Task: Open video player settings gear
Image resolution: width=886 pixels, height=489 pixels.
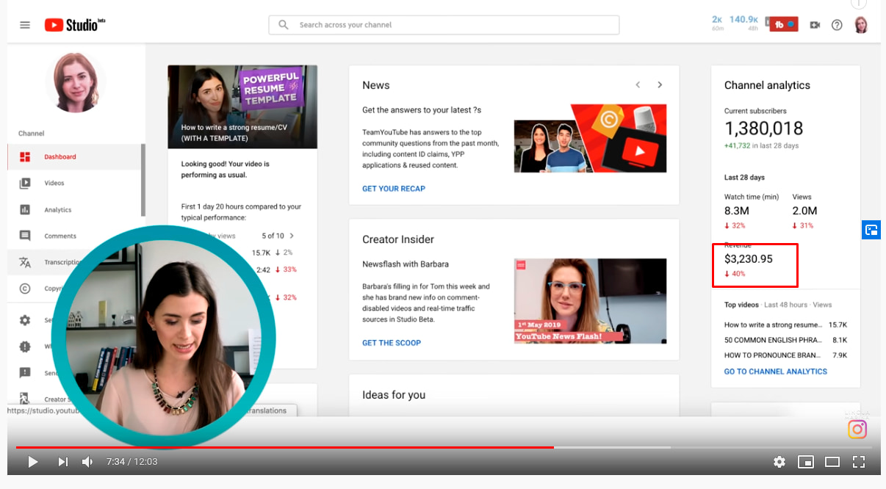Action: (x=779, y=462)
